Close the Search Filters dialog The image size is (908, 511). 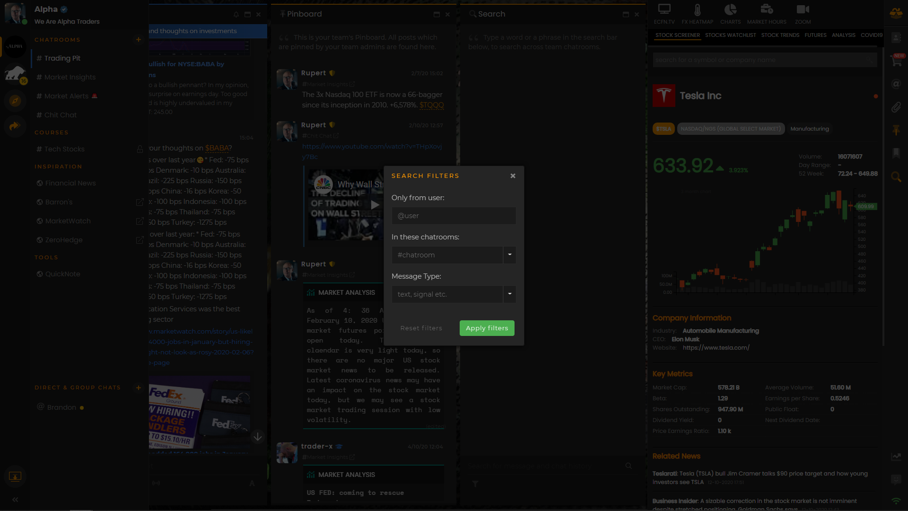pos(513,176)
